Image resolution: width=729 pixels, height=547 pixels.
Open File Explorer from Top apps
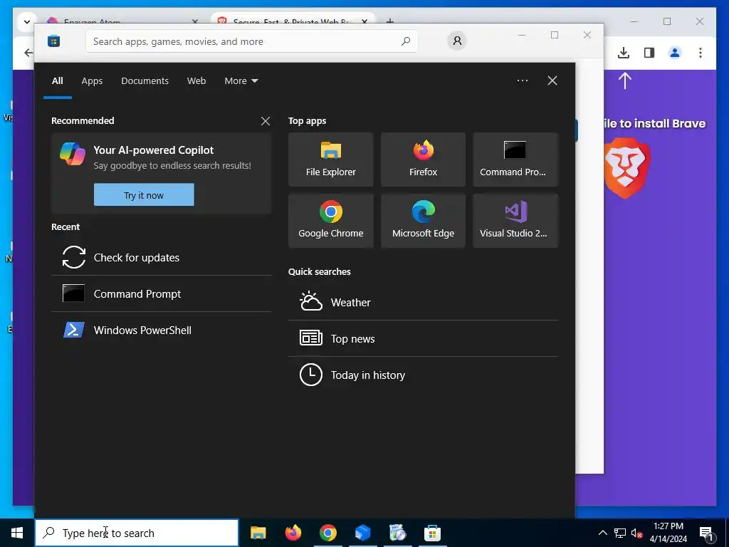(x=330, y=160)
